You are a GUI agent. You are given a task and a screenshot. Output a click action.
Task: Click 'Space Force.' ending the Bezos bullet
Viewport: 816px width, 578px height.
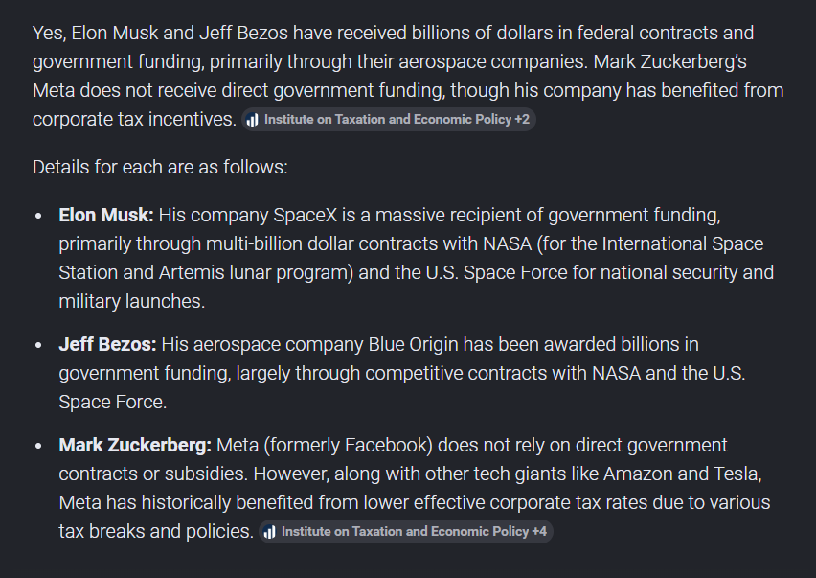113,402
